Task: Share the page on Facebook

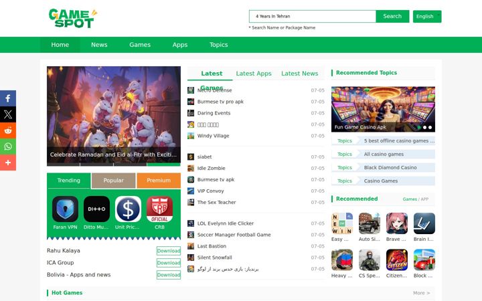Action: [8, 98]
